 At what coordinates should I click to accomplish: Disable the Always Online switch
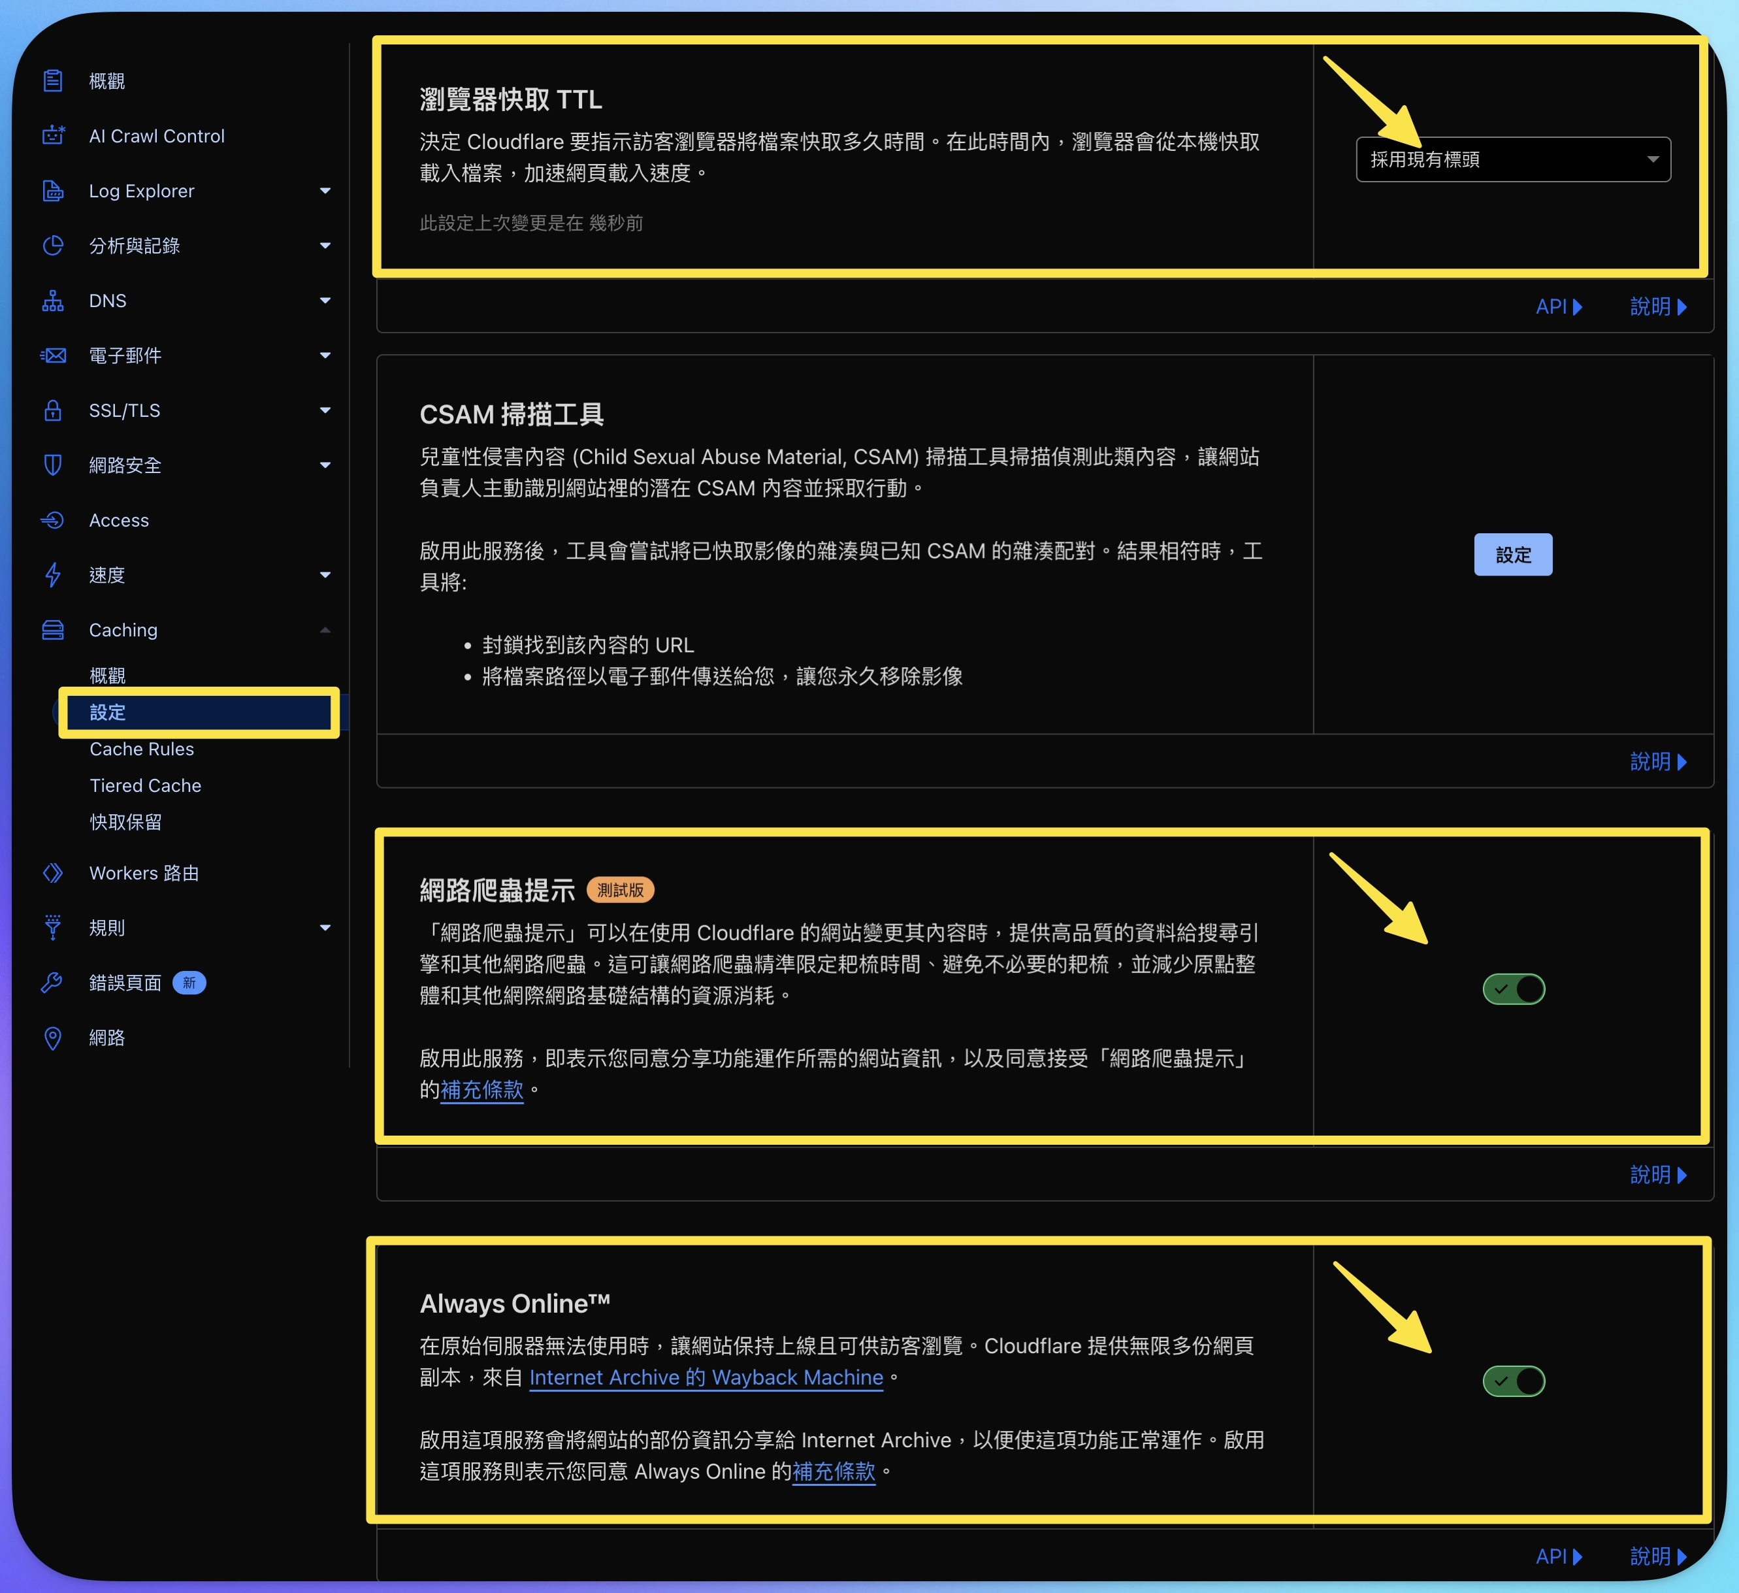(1513, 1381)
